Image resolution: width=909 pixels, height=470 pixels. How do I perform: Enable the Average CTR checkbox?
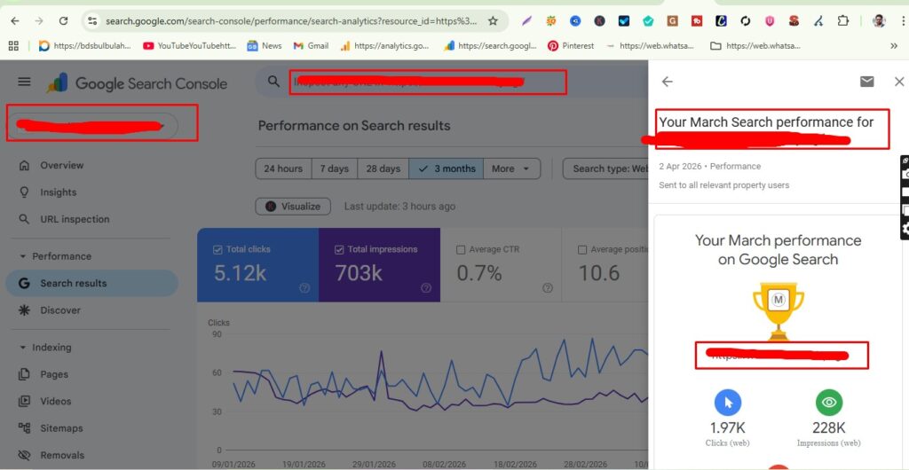[461, 249]
